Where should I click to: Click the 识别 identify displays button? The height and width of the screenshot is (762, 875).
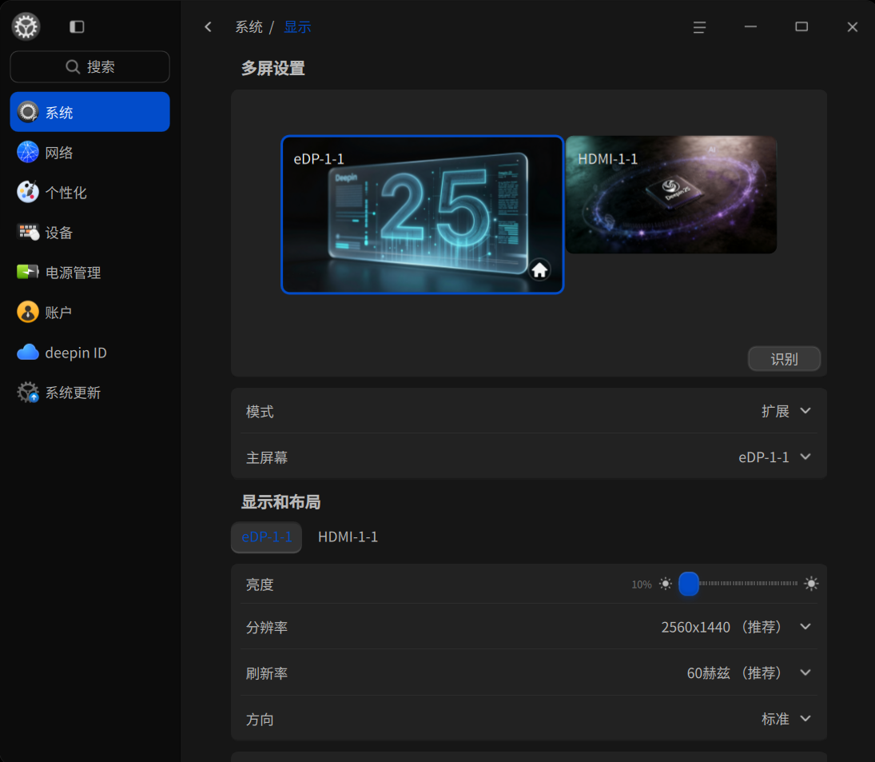(x=784, y=358)
